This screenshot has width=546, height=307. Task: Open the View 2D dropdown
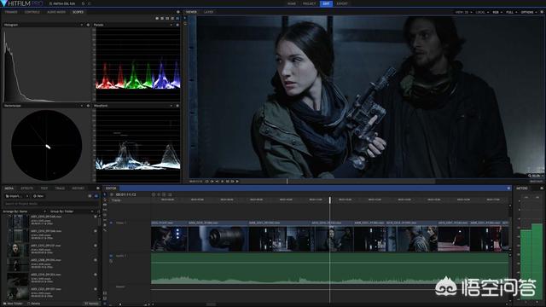464,12
